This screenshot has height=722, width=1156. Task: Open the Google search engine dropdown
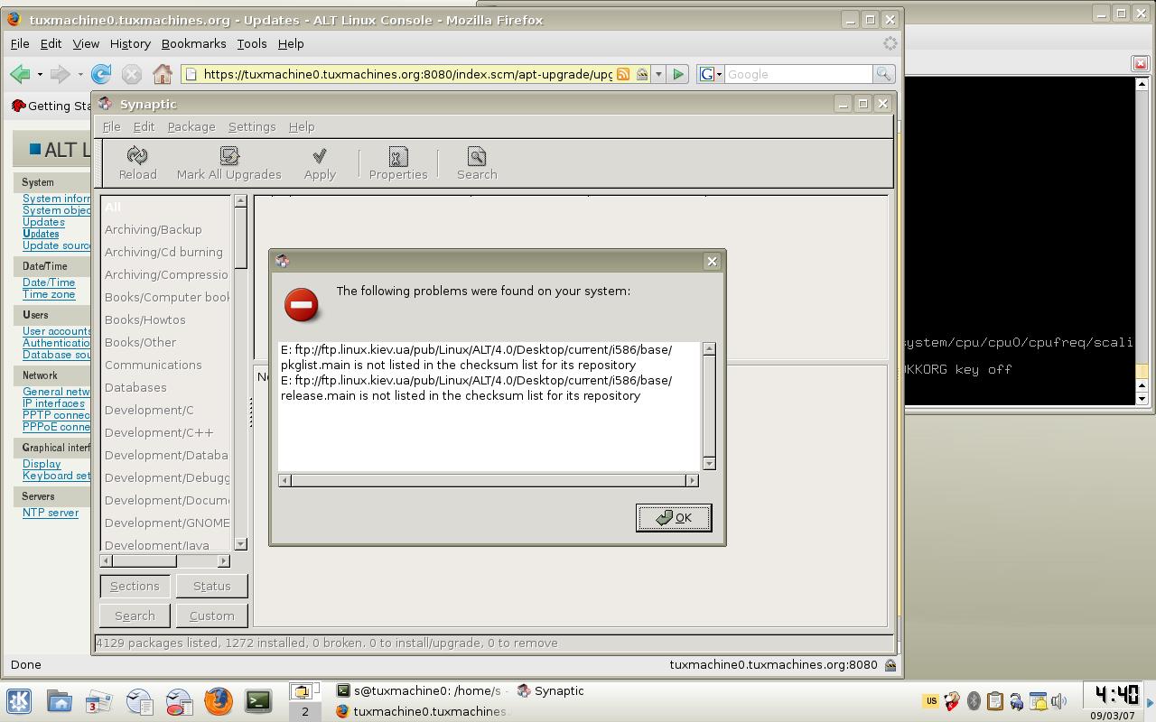tap(712, 74)
